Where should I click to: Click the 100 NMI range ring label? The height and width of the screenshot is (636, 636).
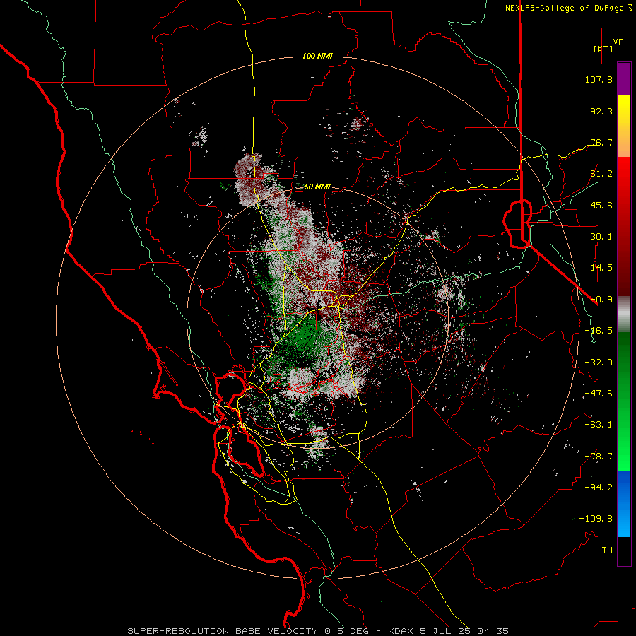pyautogui.click(x=317, y=56)
